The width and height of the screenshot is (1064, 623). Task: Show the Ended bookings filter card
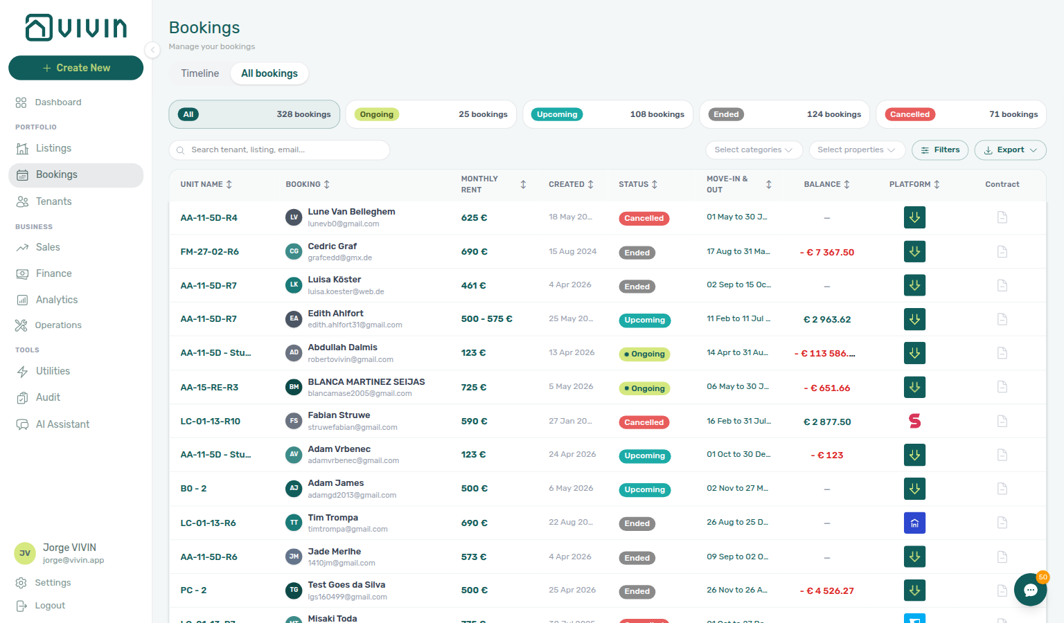click(785, 114)
